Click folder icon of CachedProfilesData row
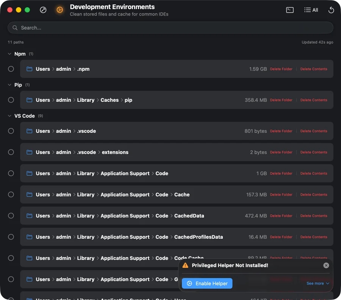 pyautogui.click(x=29, y=237)
